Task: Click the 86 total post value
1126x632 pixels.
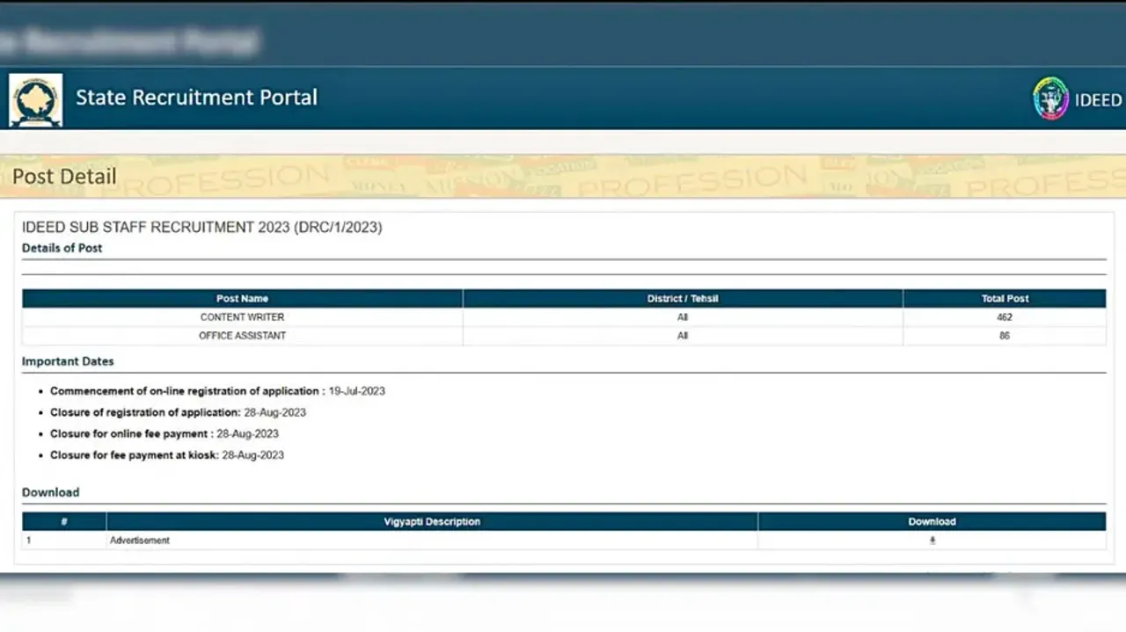Action: [x=1005, y=336]
